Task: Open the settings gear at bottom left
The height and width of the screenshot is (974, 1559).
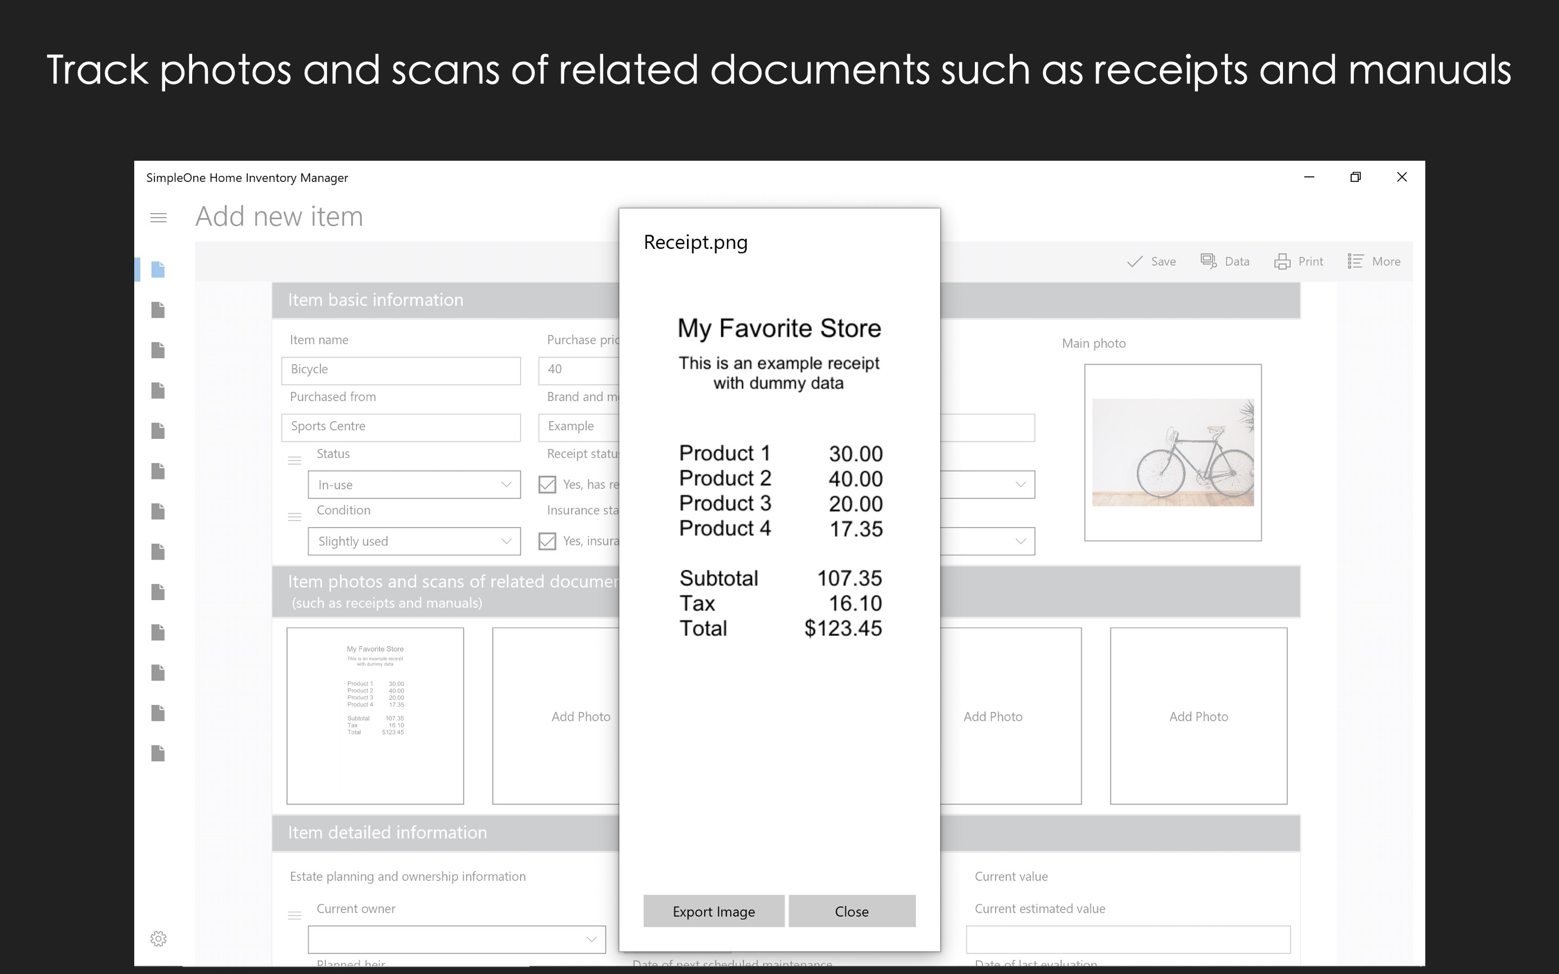Action: [x=158, y=939]
